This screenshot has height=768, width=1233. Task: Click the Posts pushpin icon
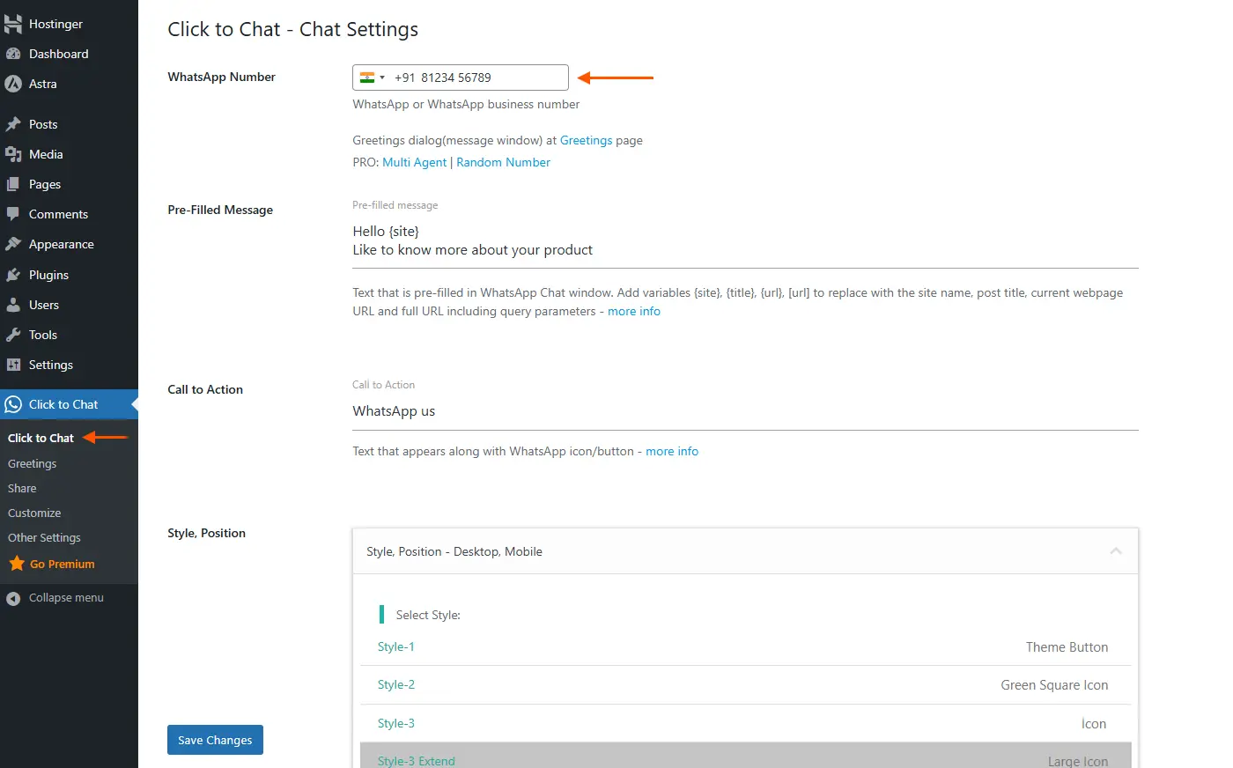click(13, 124)
